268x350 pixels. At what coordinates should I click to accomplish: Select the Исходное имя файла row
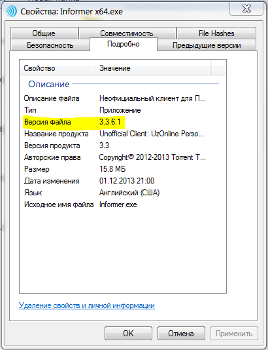[x=123, y=204]
